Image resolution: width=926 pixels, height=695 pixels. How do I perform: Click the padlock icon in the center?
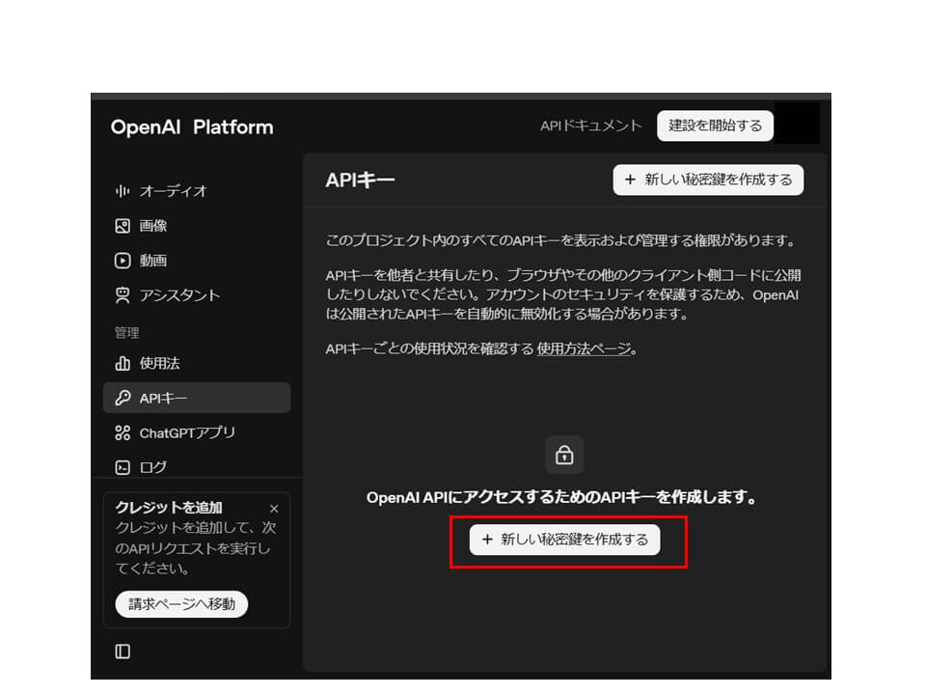tap(564, 455)
